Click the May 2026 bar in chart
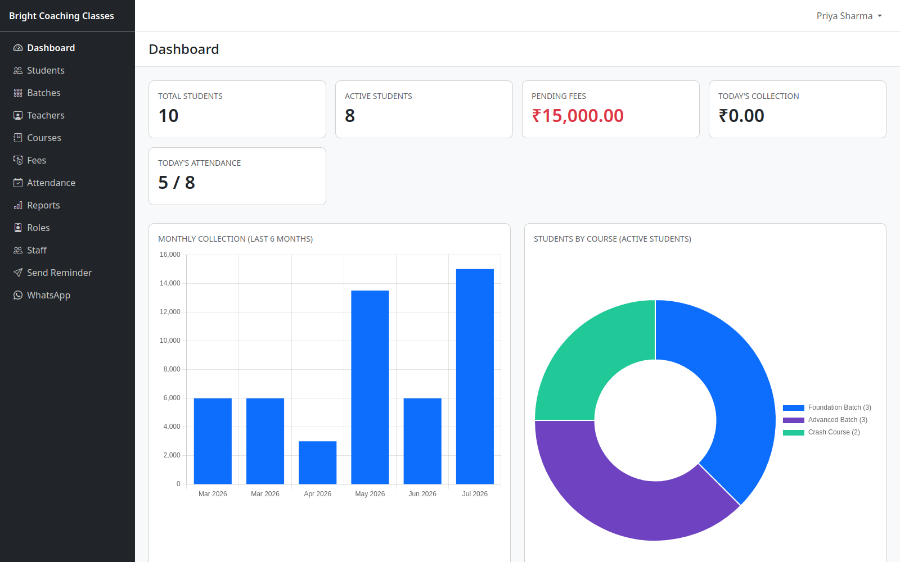This screenshot has width=900, height=562. pos(370,387)
